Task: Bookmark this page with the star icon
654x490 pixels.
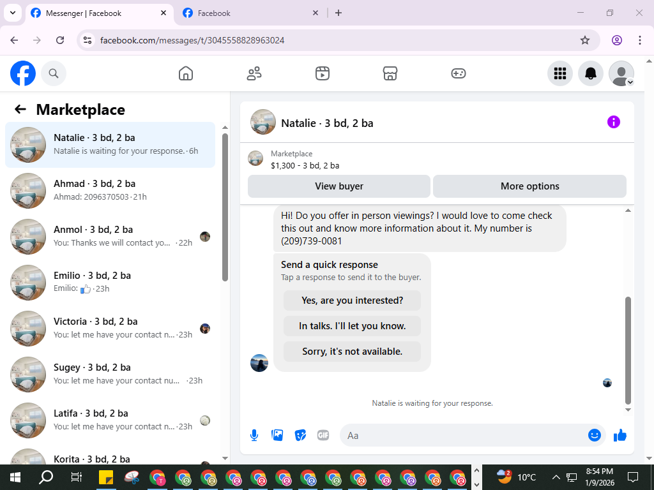Action: [x=585, y=40]
